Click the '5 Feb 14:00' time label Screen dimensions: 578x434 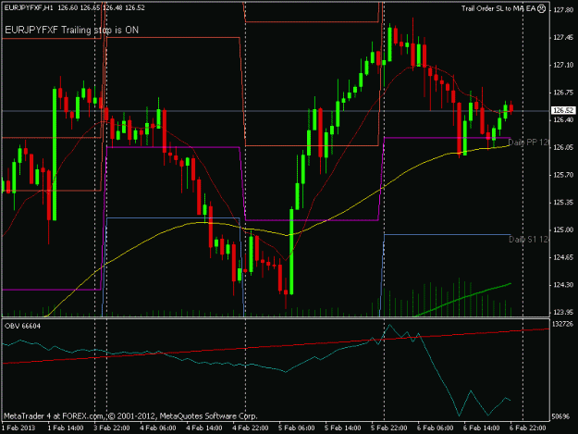pos(343,428)
